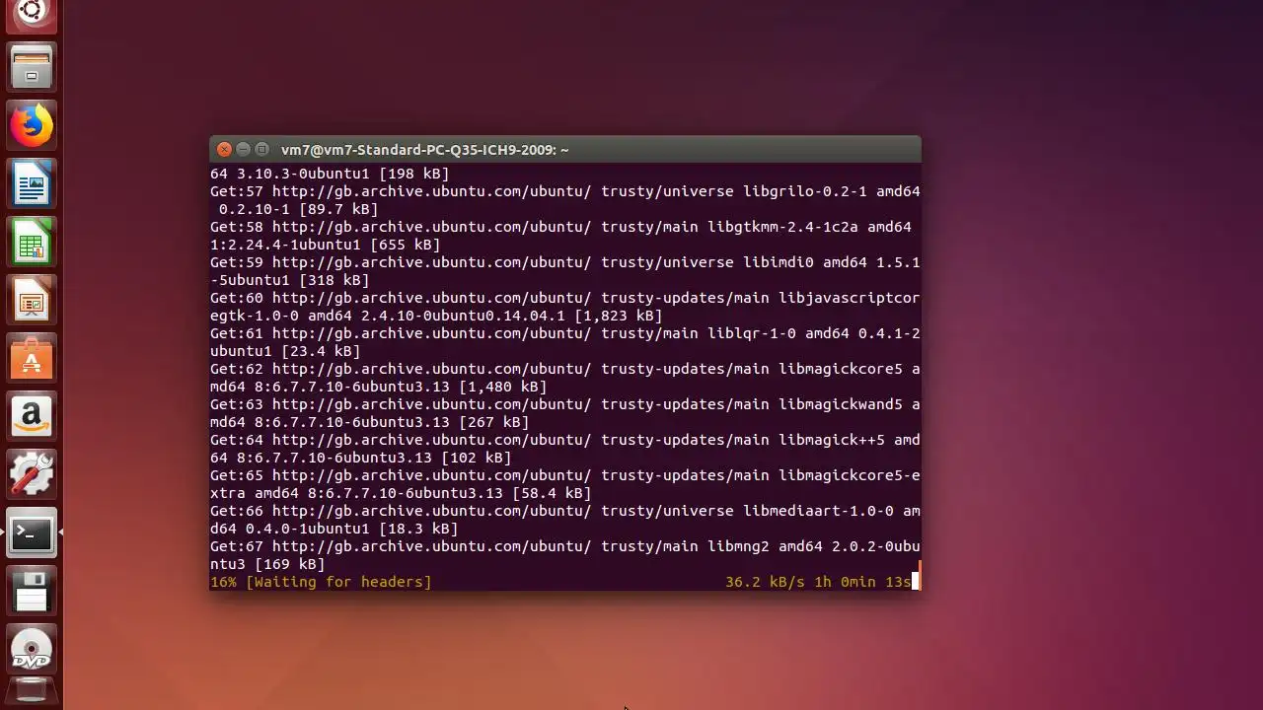This screenshot has height=710, width=1263.
Task: Click the Get:63 libmagickwand5 line
Action: pos(565,404)
